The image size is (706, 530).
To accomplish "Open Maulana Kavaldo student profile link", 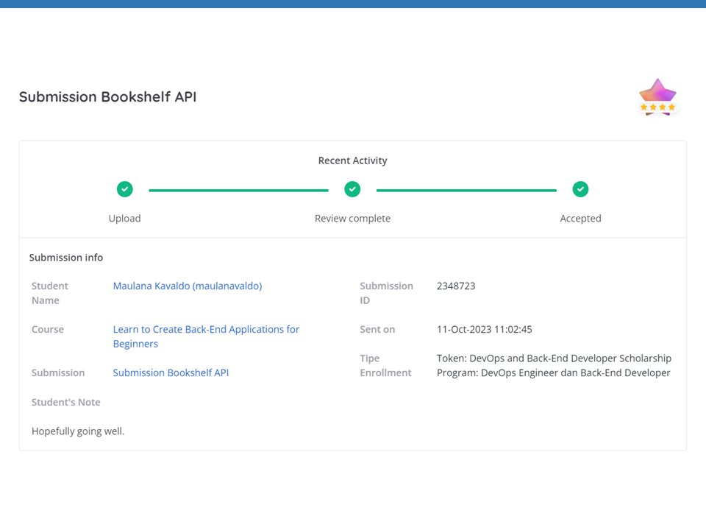I will [x=188, y=286].
